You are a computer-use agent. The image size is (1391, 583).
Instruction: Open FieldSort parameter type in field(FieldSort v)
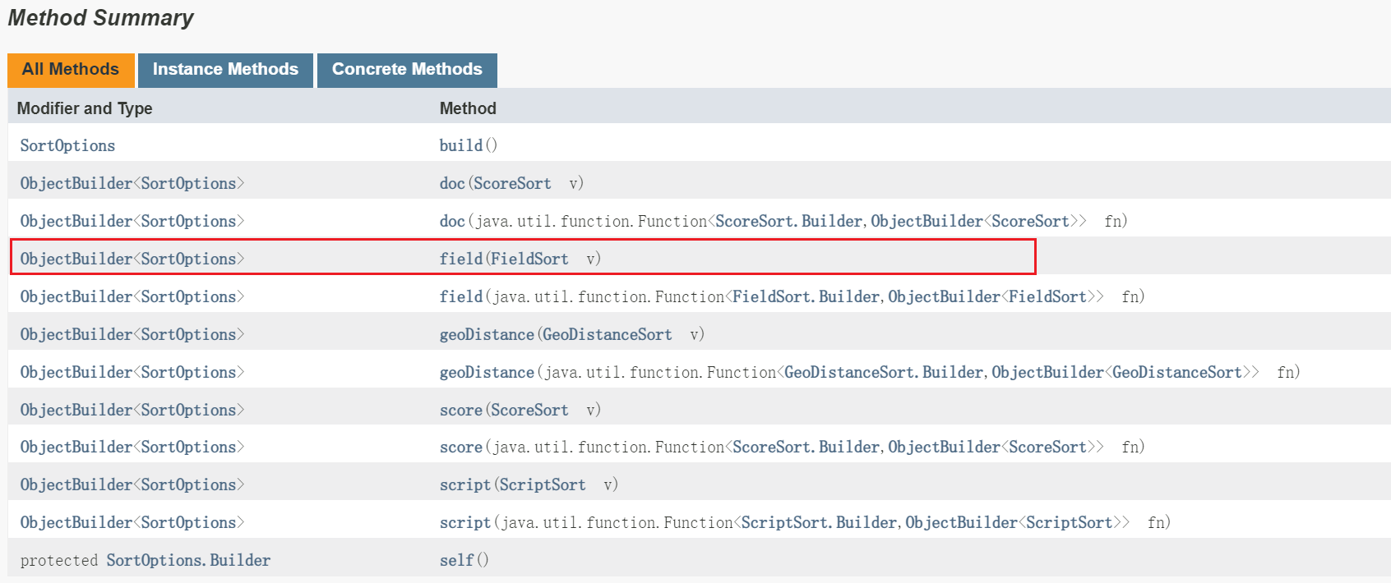(529, 259)
